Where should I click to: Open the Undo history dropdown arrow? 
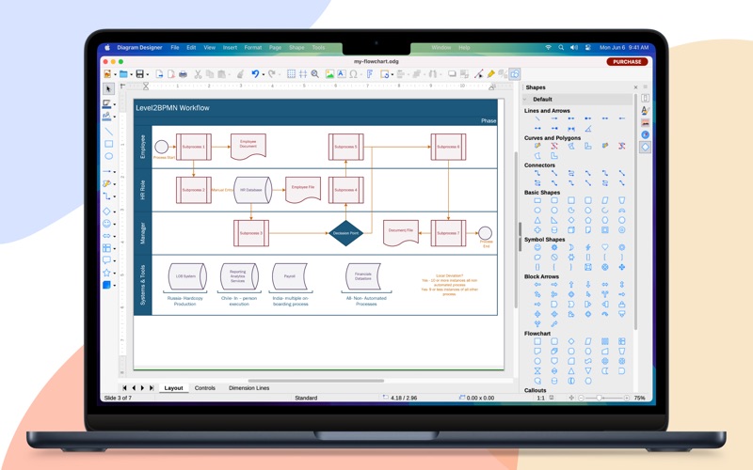click(x=263, y=75)
